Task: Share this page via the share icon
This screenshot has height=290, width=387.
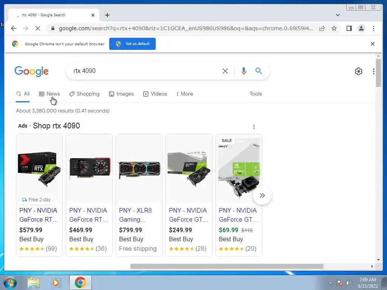Action: coord(322,28)
